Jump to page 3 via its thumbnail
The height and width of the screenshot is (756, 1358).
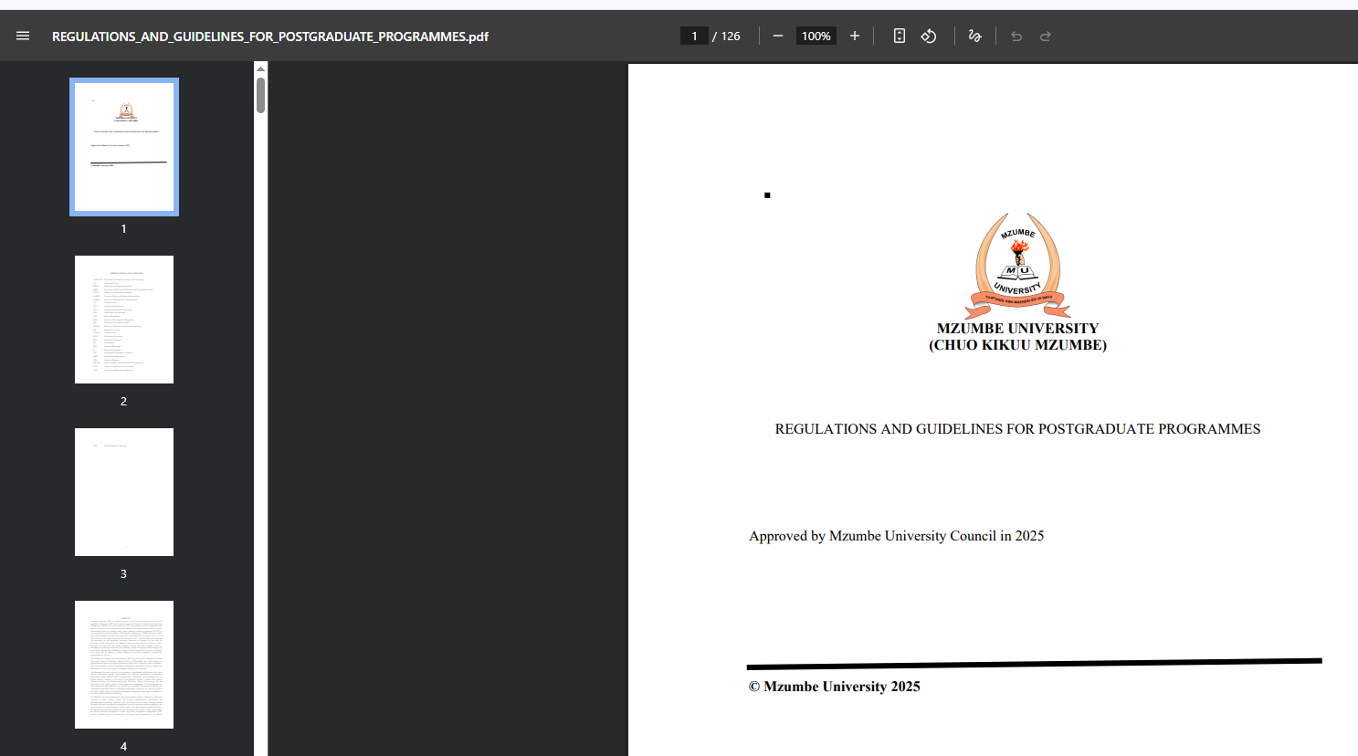point(123,491)
